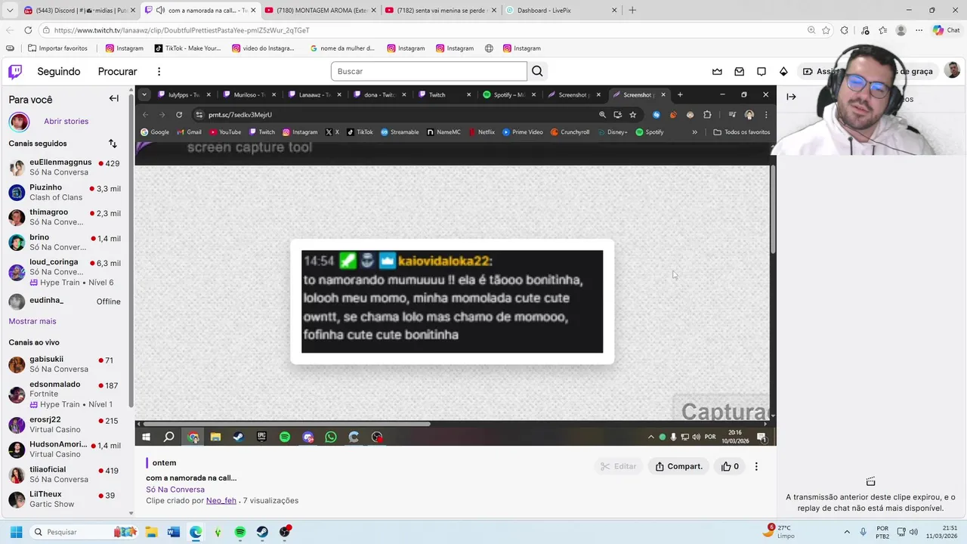Open Piuzinho Clash of Clans channel
Image resolution: width=967 pixels, height=544 pixels.
point(64,192)
